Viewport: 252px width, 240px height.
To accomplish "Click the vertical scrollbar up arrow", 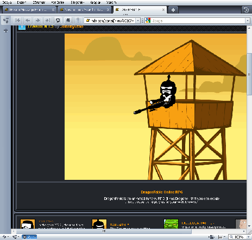I will tap(249, 28).
